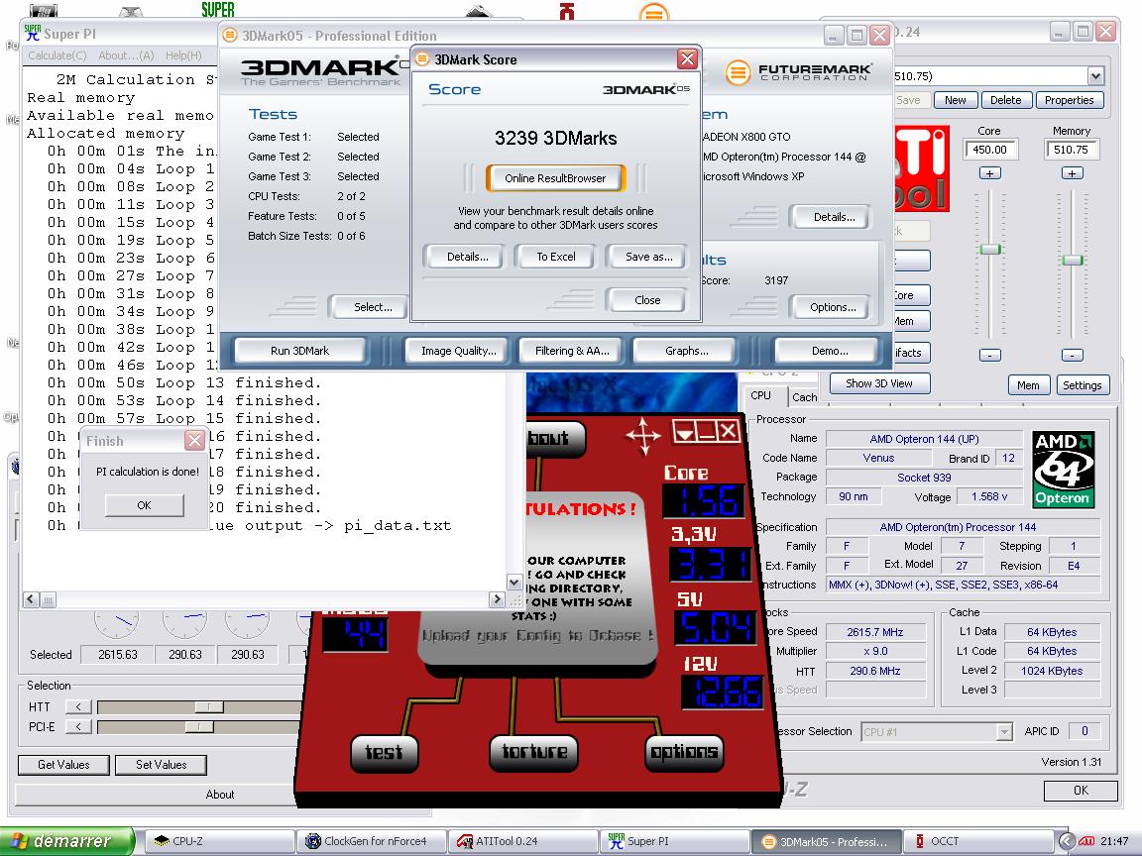Click the red ATI logo in ATITool
The image size is (1142, 856).
click(x=921, y=168)
